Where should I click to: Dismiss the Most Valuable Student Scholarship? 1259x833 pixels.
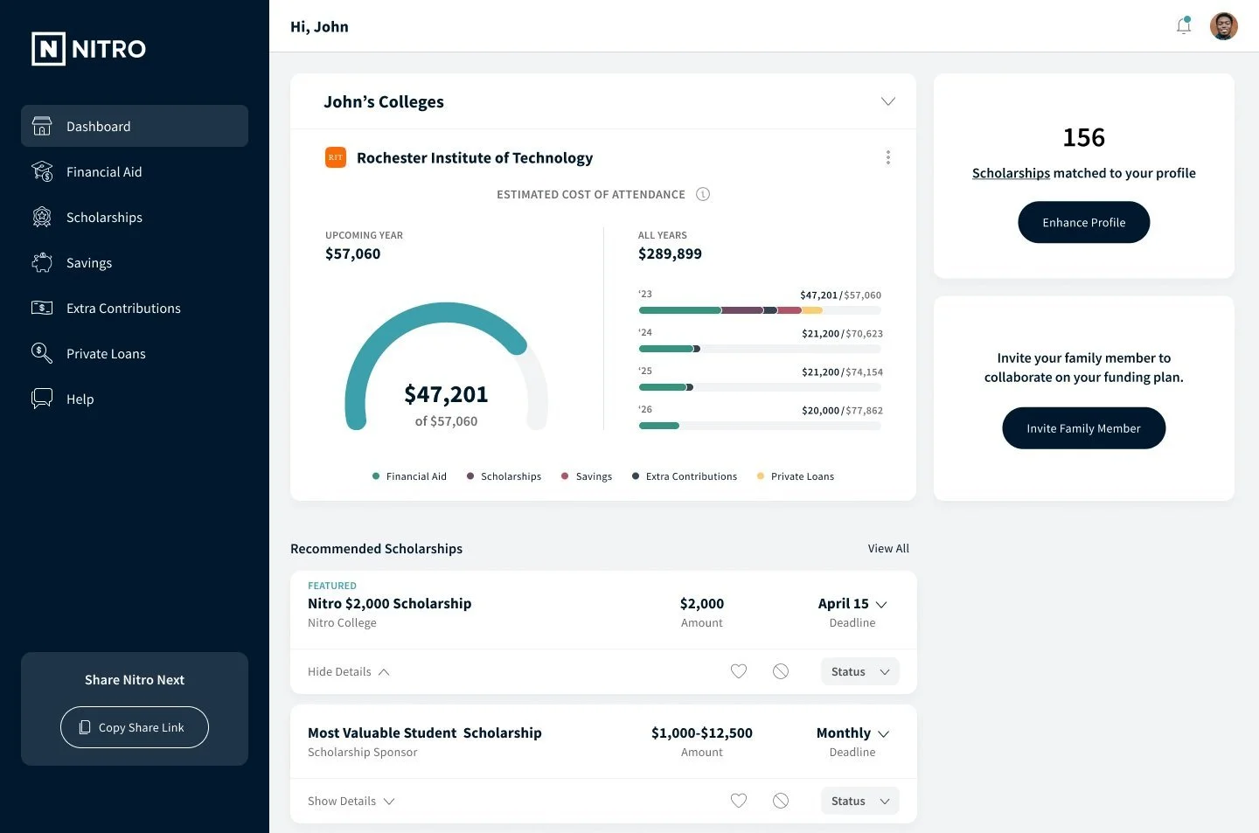point(781,801)
